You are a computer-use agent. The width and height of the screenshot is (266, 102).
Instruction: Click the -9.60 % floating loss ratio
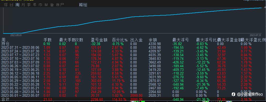point(202,77)
